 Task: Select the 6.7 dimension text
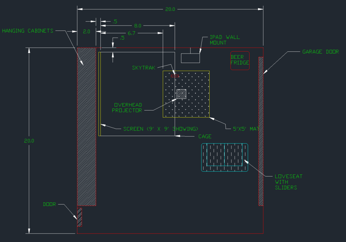[x=131, y=33]
